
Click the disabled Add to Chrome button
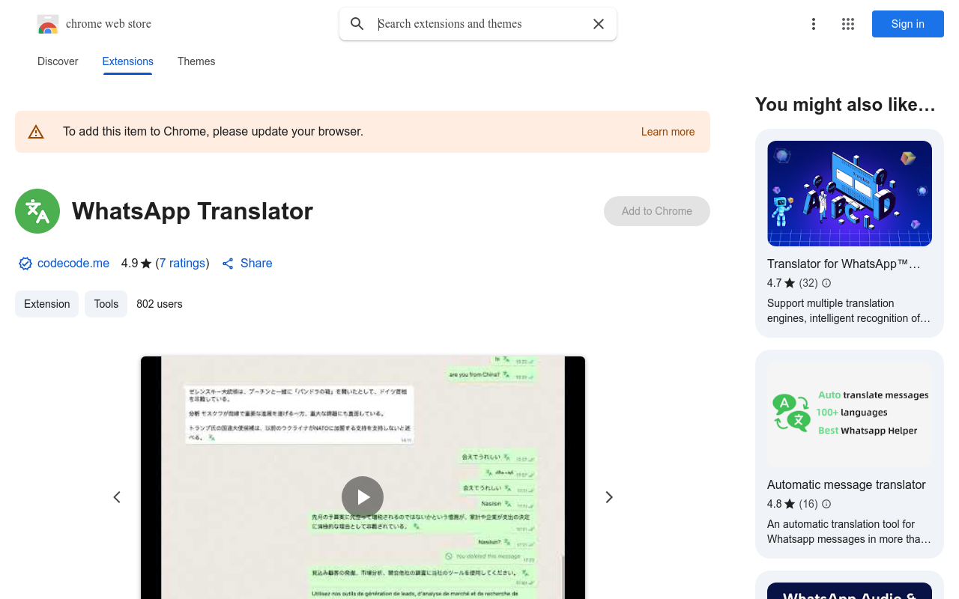click(x=657, y=211)
